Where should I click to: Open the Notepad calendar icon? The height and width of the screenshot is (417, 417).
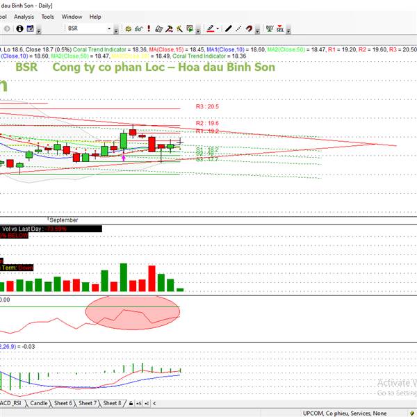pos(30,28)
